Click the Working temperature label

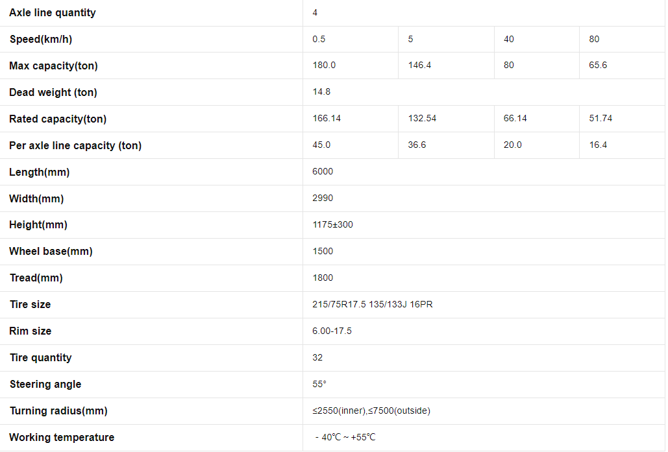pyautogui.click(x=62, y=438)
